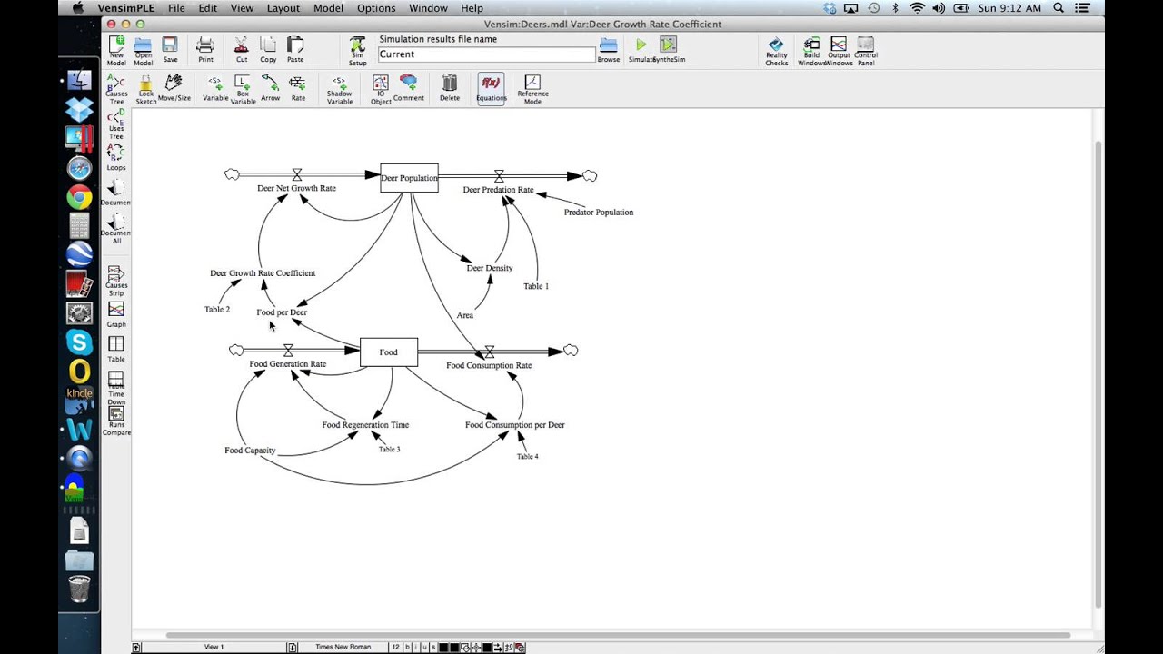Click the Food Consumption per Deer variable

515,424
